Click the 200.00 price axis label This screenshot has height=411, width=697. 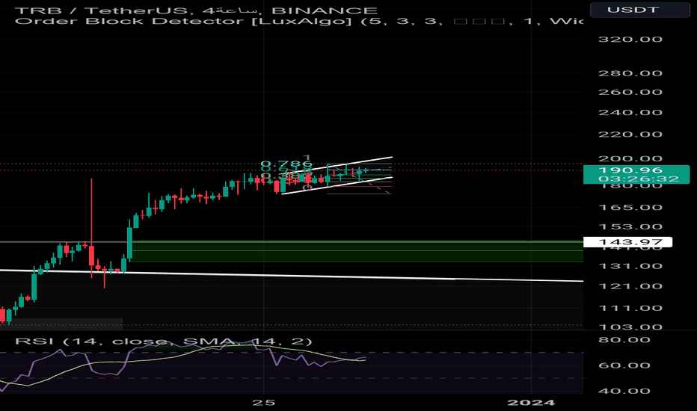tap(630, 158)
